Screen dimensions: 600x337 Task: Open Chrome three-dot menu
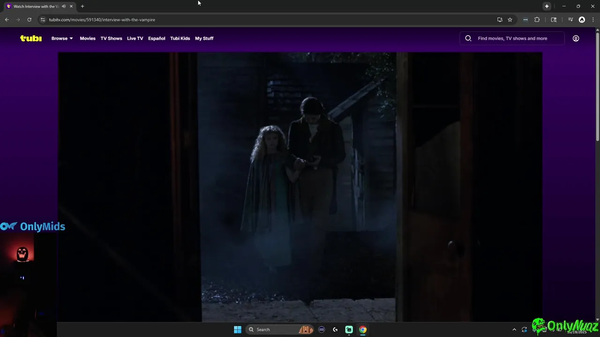[593, 20]
